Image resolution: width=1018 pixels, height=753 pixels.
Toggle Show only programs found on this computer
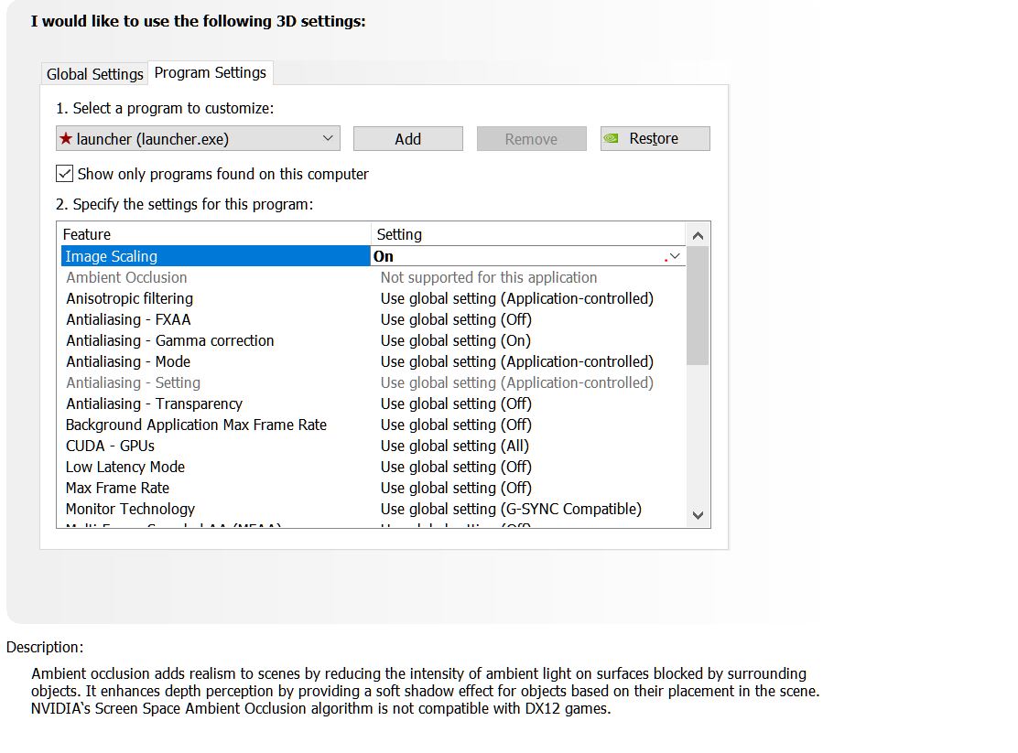64,174
